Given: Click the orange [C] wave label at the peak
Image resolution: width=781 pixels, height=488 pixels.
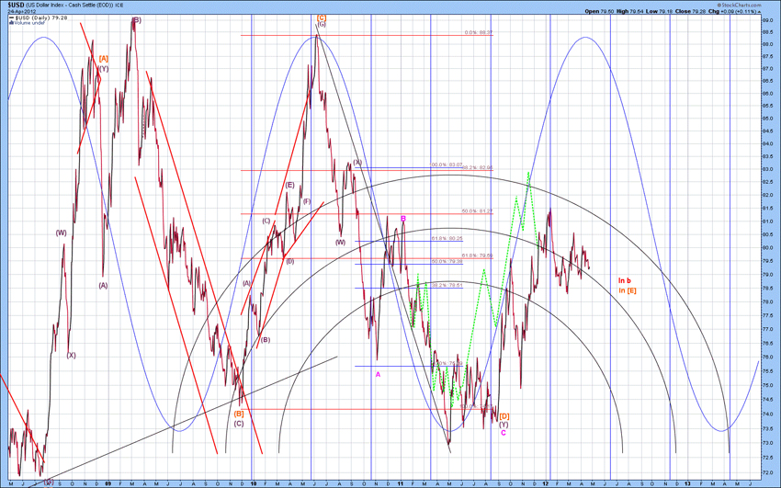Looking at the screenshot, I should (x=321, y=17).
